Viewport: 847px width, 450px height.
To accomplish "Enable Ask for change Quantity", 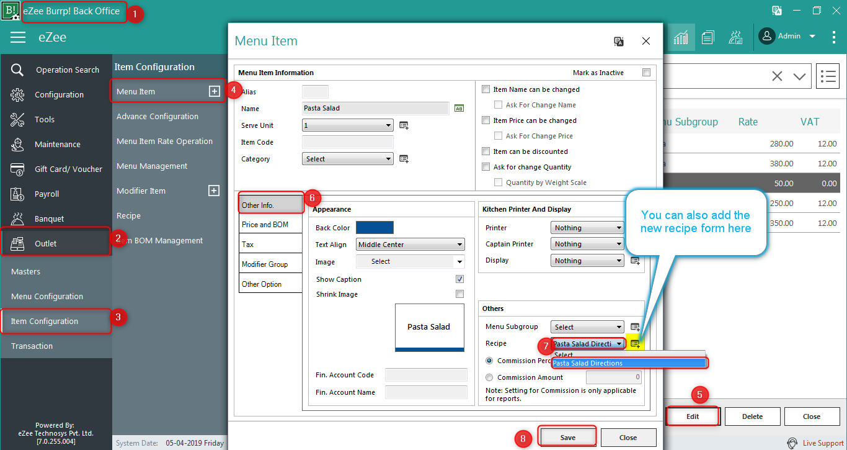I will 486,167.
